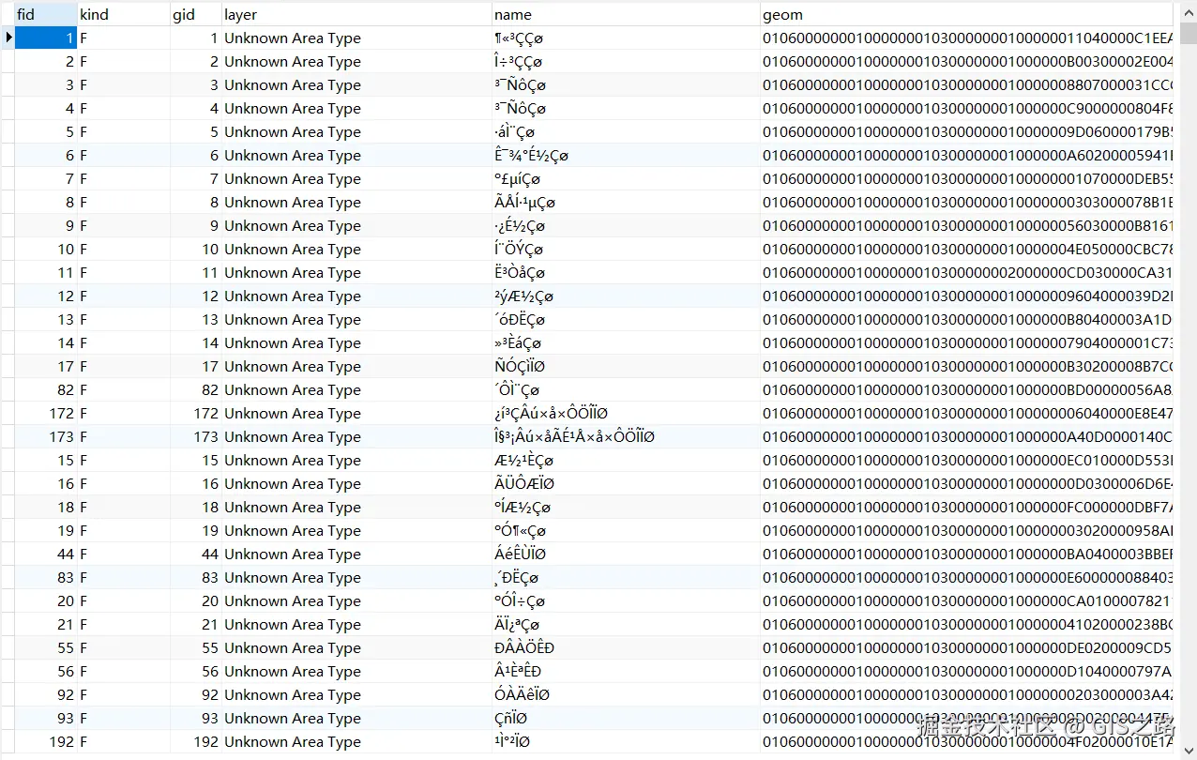Screen dimensions: 1197x760
Task: Sort by the fid column header
Action: [x=46, y=14]
